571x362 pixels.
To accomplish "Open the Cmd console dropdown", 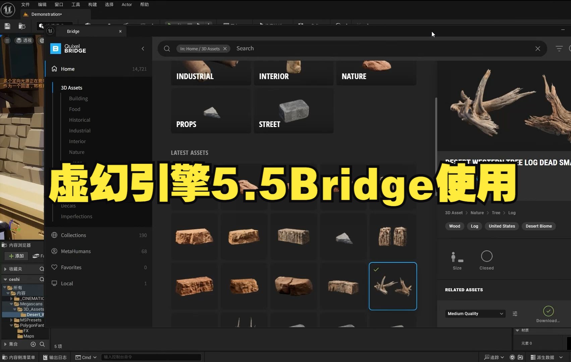I will (86, 357).
